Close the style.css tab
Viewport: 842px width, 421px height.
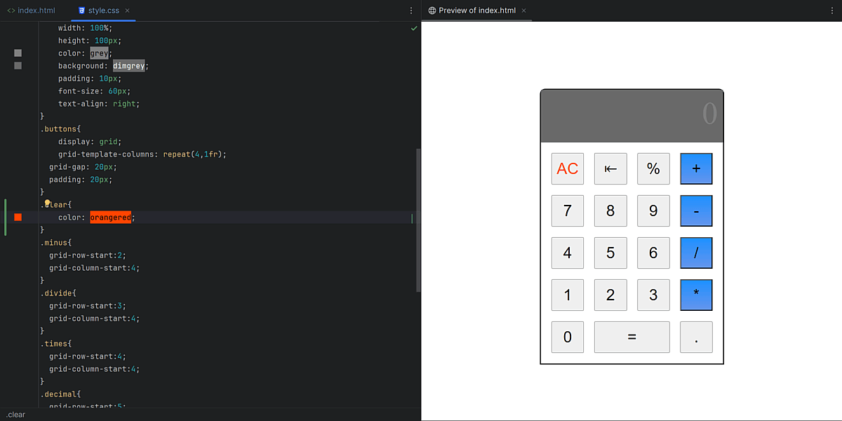pos(128,11)
